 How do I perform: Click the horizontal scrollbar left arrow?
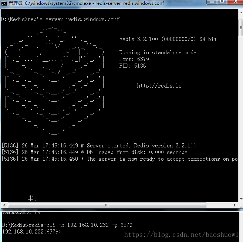pos(4,205)
